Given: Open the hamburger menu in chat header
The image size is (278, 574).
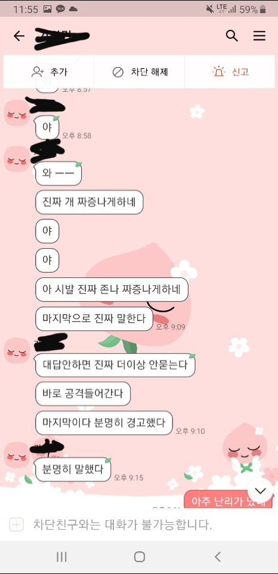Looking at the screenshot, I should pos(260,36).
